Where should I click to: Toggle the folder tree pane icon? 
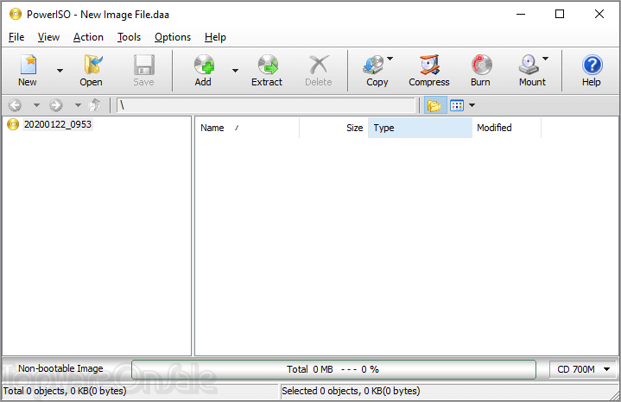point(434,105)
